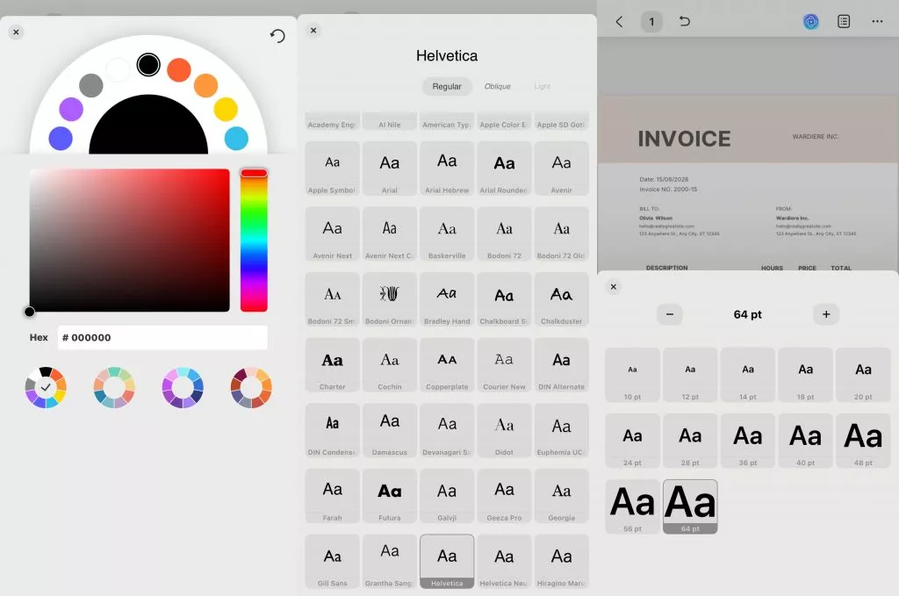
Task: Switch to the dark red-orange palette ring
Action: [x=251, y=387]
